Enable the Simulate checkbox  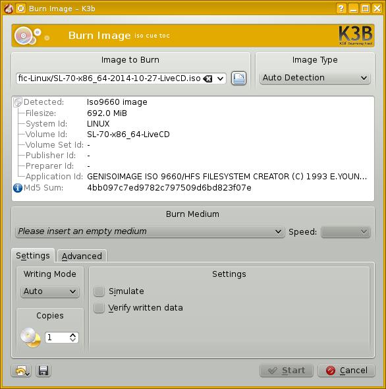[x=99, y=291]
